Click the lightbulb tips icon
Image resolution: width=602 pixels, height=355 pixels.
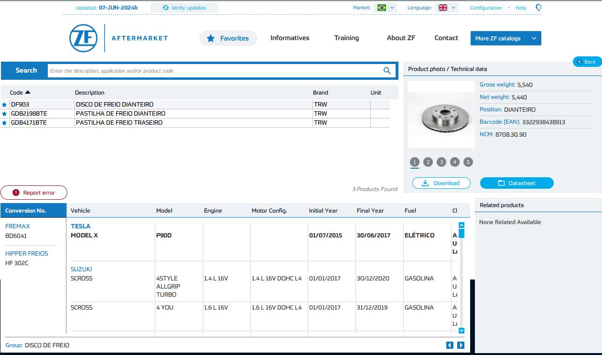(x=538, y=8)
